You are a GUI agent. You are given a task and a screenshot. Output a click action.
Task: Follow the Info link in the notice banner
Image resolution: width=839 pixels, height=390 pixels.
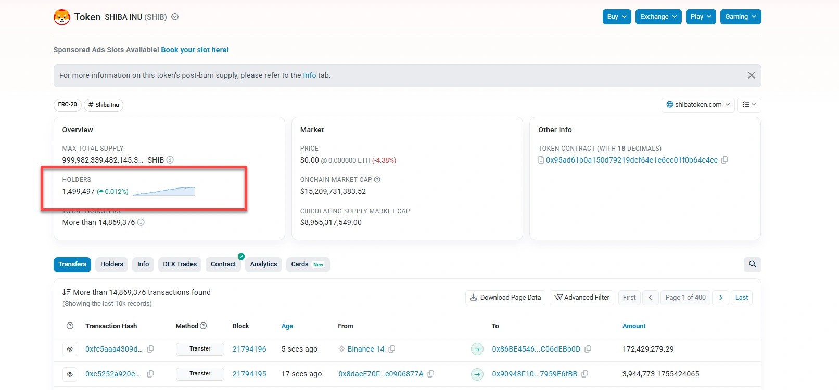click(x=310, y=75)
